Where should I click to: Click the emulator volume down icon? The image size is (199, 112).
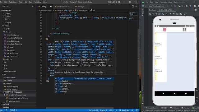tap(156, 14)
